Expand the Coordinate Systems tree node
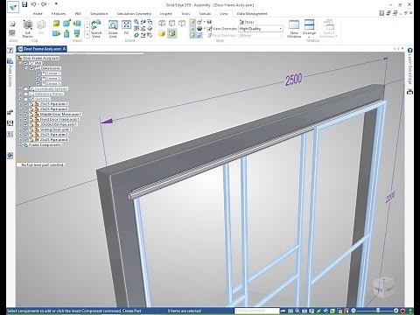This screenshot has height=315, width=420. (20, 88)
